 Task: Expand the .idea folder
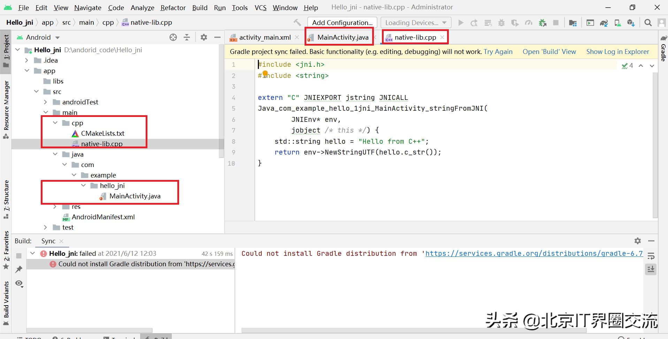coord(27,60)
